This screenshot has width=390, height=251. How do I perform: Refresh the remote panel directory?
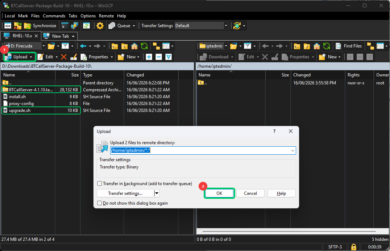click(327, 46)
